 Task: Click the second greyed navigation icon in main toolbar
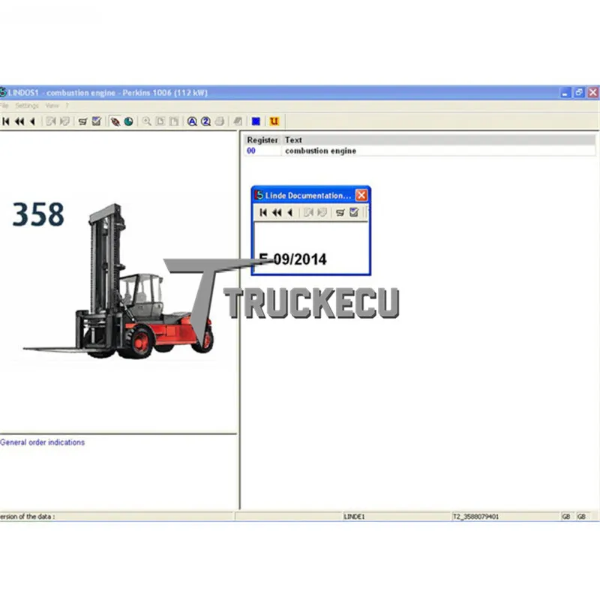[64, 121]
